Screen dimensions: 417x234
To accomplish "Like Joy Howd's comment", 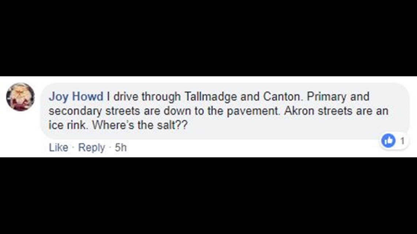I will (59, 147).
